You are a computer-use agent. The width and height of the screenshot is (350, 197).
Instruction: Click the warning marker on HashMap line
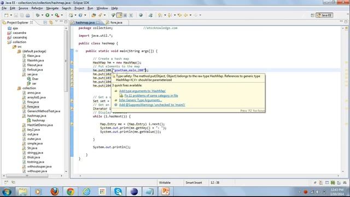click(x=72, y=63)
